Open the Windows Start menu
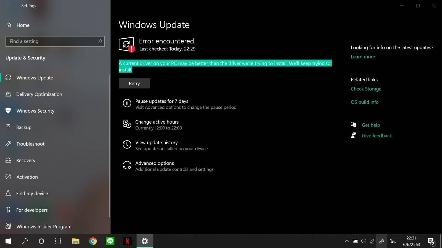Screen dimensions: 442x248 pyautogui.click(x=8, y=241)
